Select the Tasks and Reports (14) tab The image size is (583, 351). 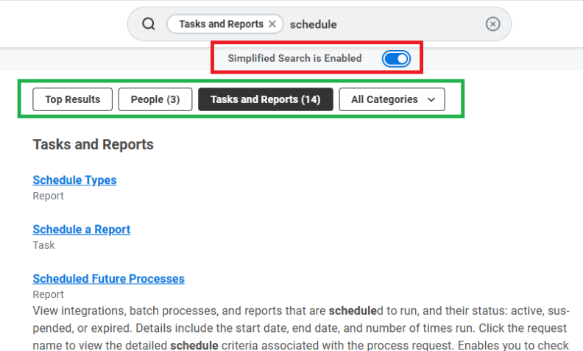click(x=265, y=99)
